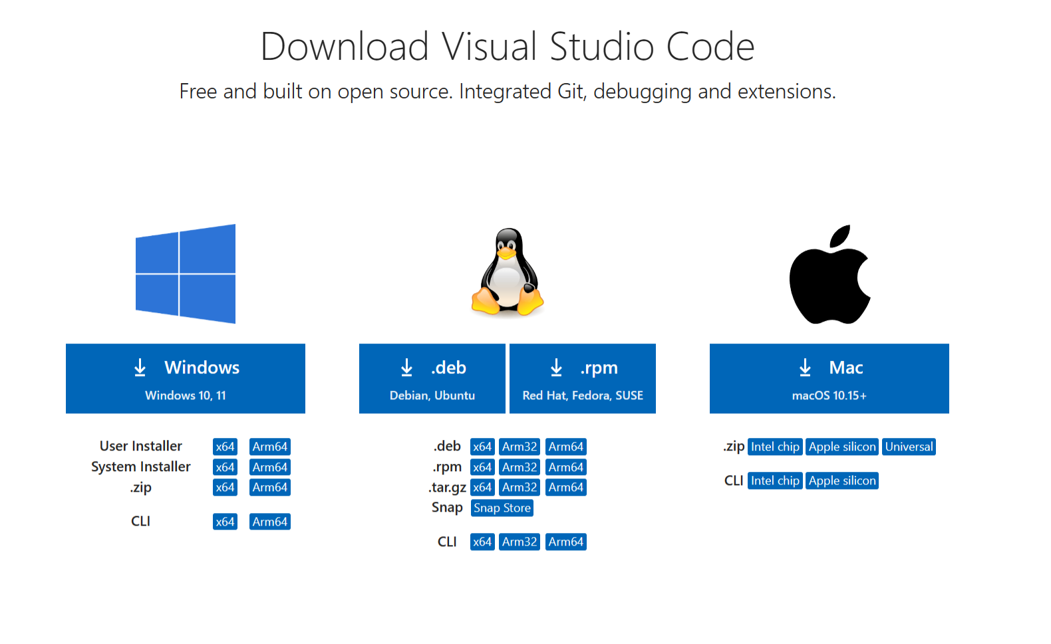Select Linux CLI Arm64 build
The width and height of the screenshot is (1051, 644).
(566, 542)
